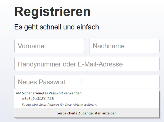Choose Sicher erzeugtes Passwort verwenden
Viewport: 164px width, 122px height.
click(52, 93)
